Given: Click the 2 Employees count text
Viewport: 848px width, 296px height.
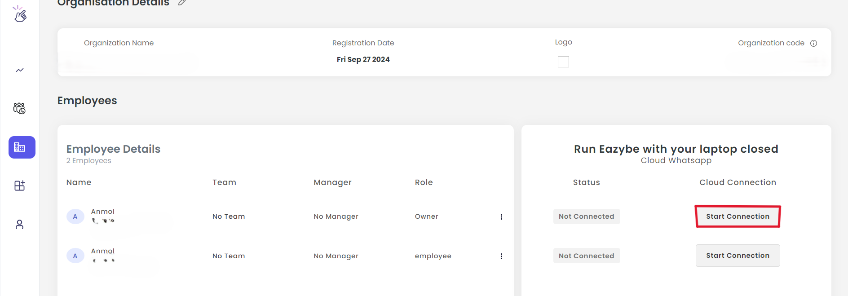Looking at the screenshot, I should 89,161.
